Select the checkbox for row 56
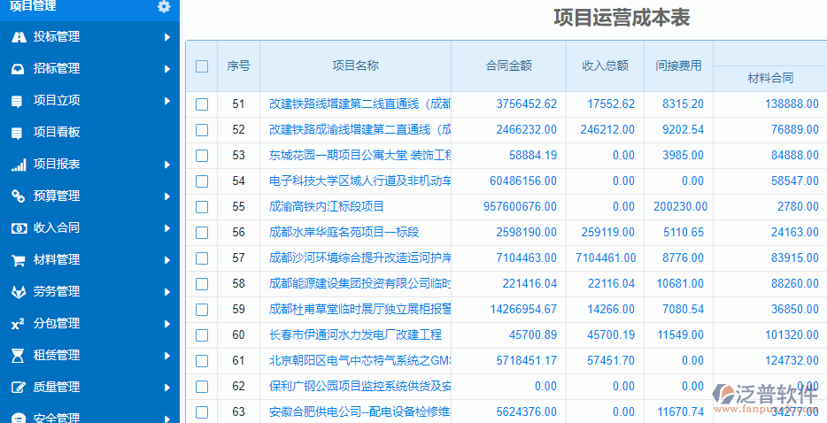Image resolution: width=827 pixels, height=423 pixels. [202, 233]
